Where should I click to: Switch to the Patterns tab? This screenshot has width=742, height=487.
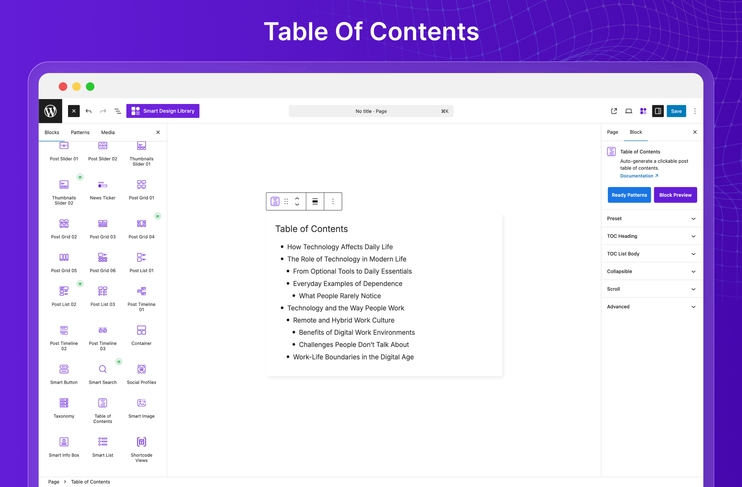point(80,132)
